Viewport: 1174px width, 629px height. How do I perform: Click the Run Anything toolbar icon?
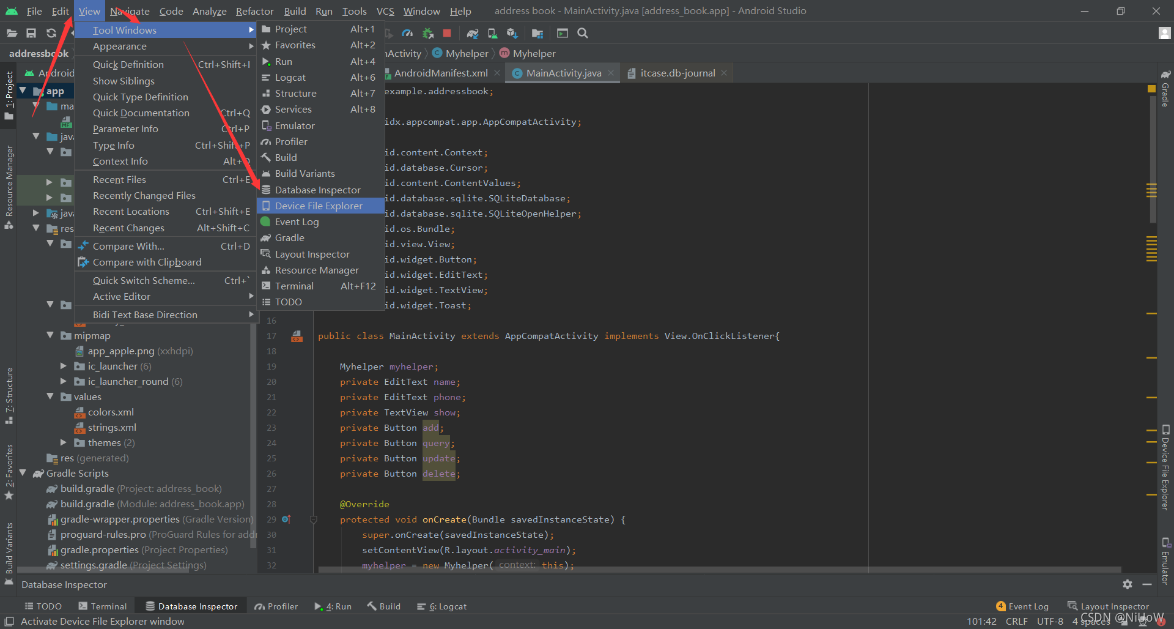coord(563,33)
